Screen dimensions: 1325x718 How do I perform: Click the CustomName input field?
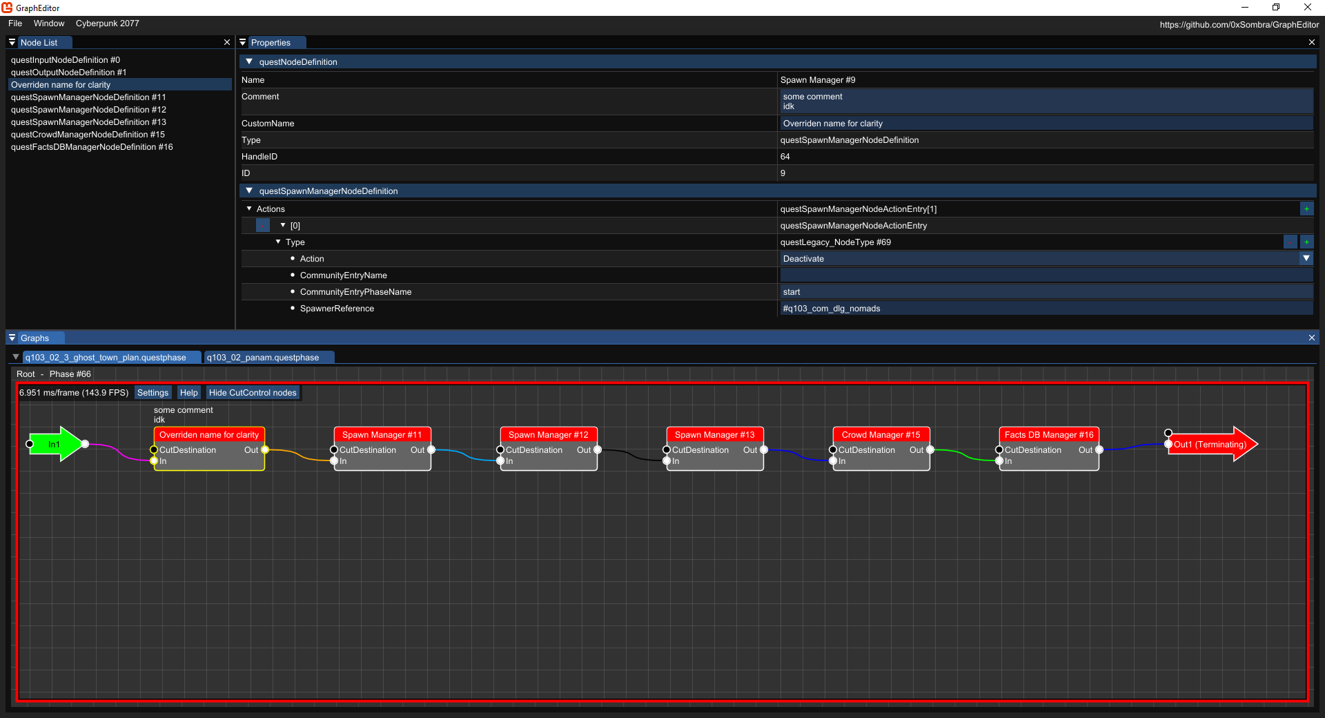coord(1046,123)
